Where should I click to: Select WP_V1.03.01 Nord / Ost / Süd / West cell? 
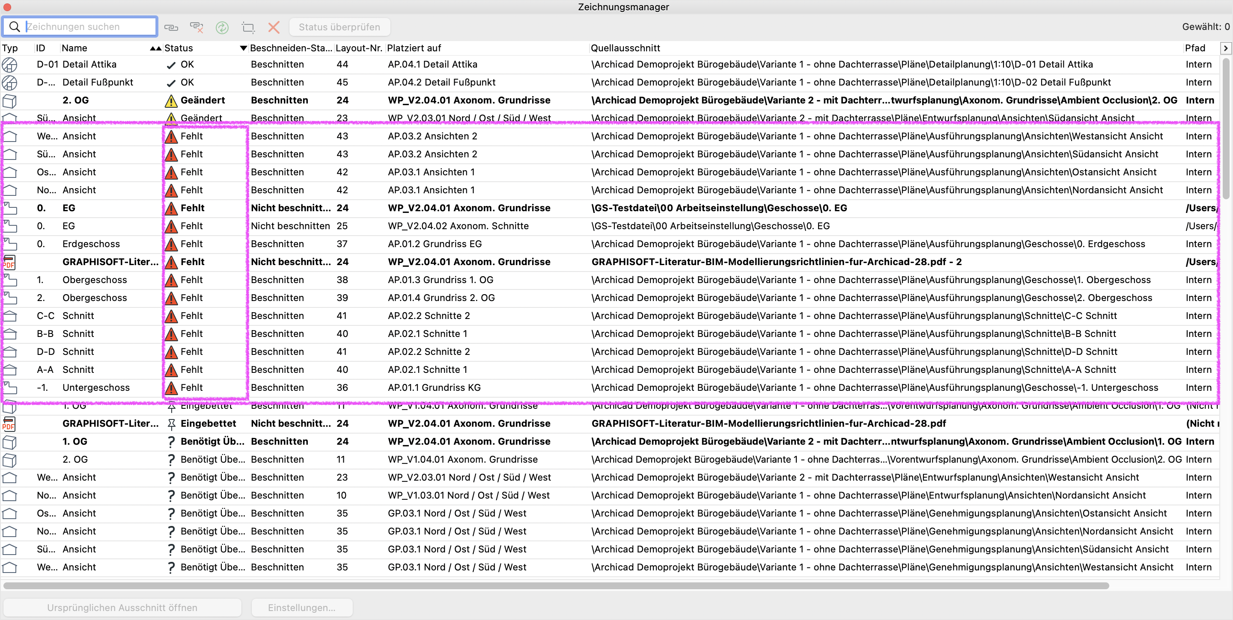tap(469, 496)
